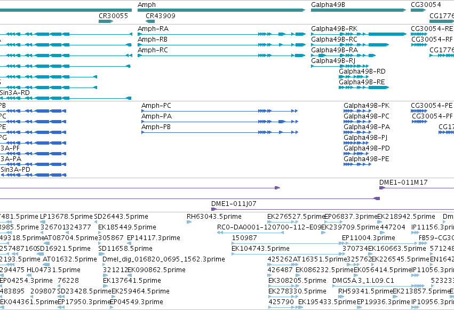Select the Galpha49B-RK transcript
The width and height of the screenshot is (454, 310).
coord(359,34)
